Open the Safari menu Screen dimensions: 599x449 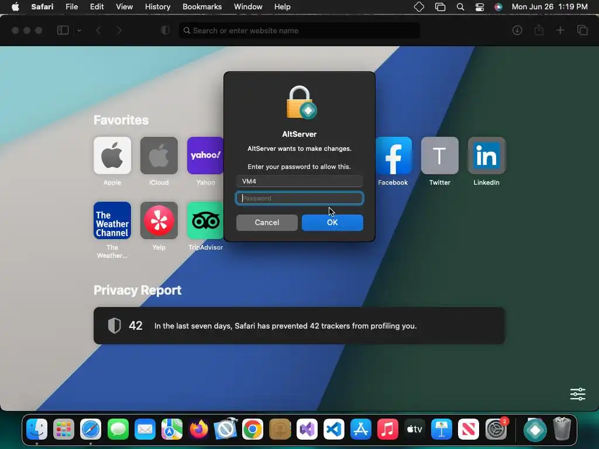point(42,7)
